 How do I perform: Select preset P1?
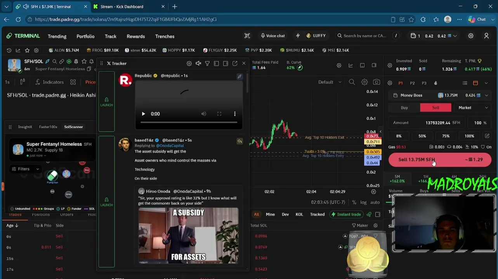coord(401,83)
